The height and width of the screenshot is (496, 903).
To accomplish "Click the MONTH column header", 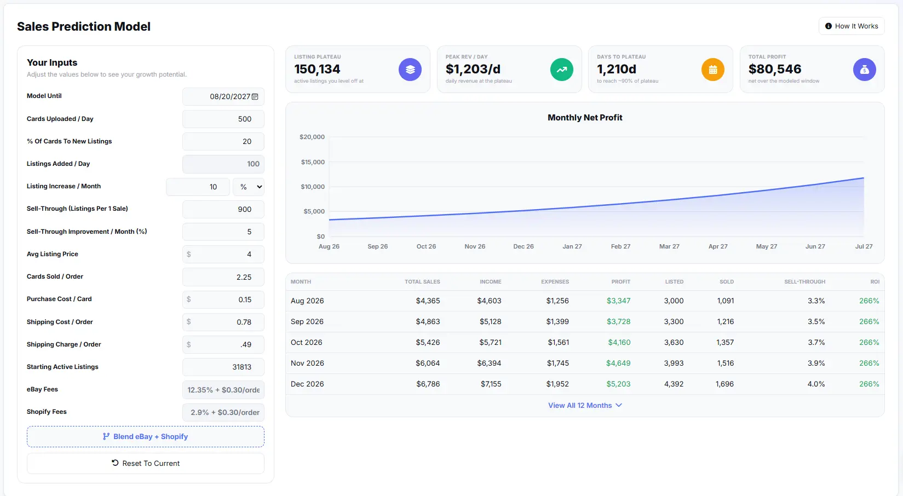I will click(x=301, y=282).
